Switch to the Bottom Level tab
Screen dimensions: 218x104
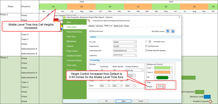[118, 26]
